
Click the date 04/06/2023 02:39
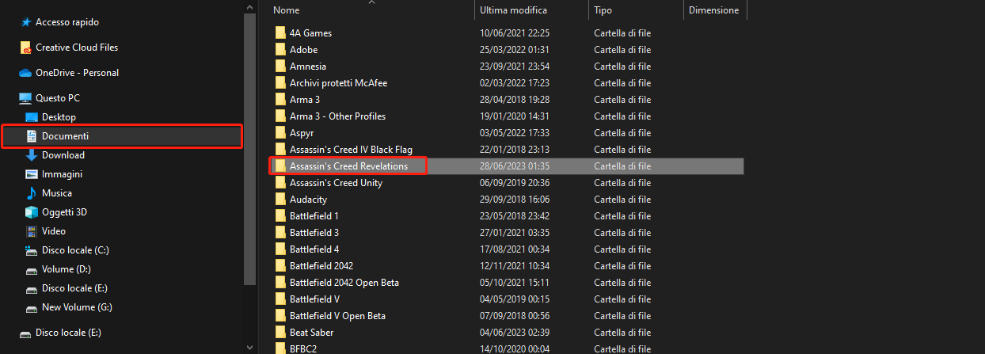(515, 333)
